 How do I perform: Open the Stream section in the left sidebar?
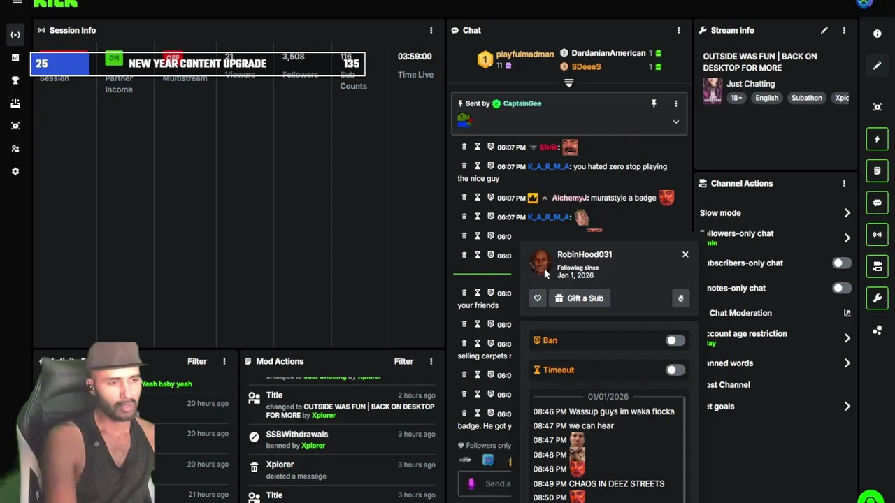pos(15,34)
